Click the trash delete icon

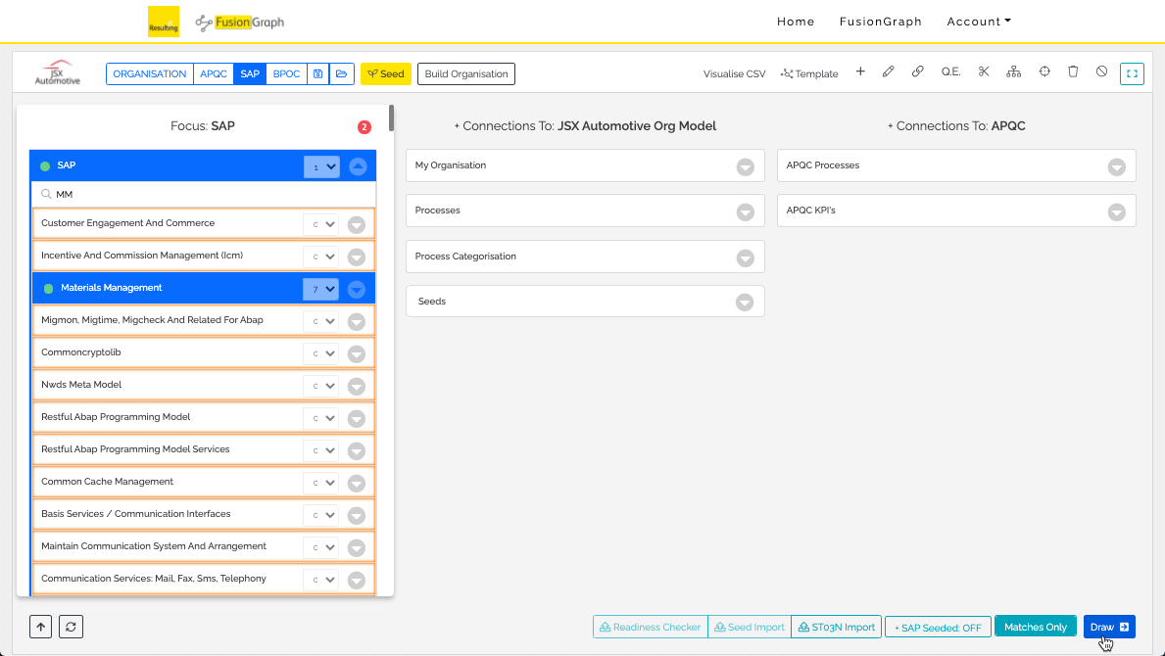[1073, 72]
